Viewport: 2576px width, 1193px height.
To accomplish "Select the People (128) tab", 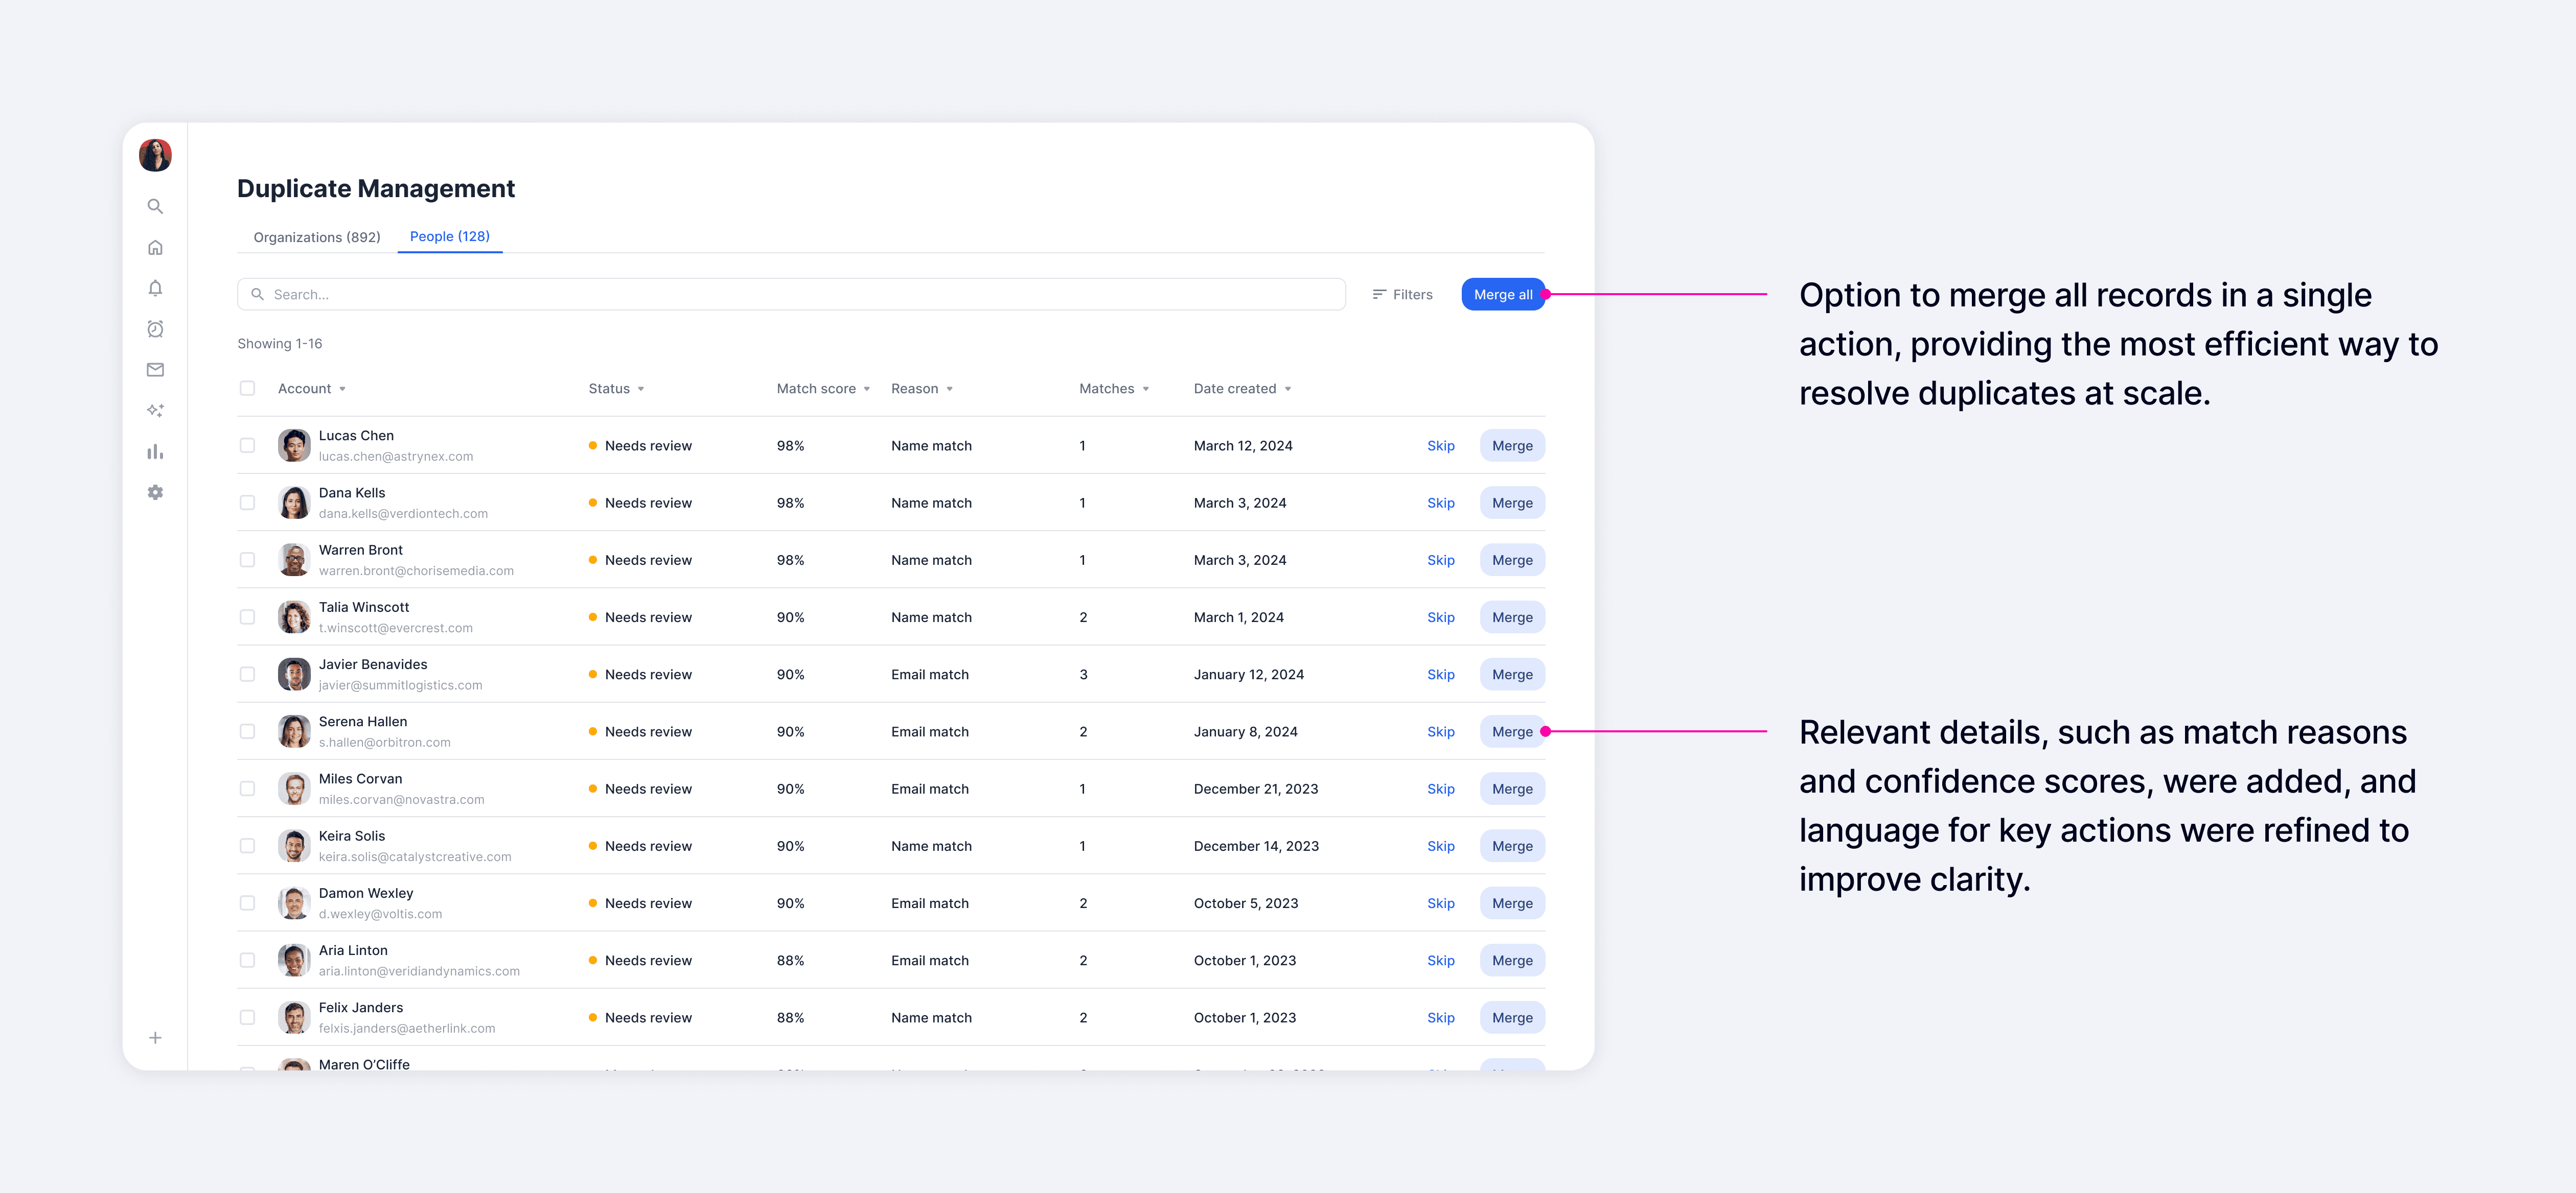I will click(x=449, y=237).
